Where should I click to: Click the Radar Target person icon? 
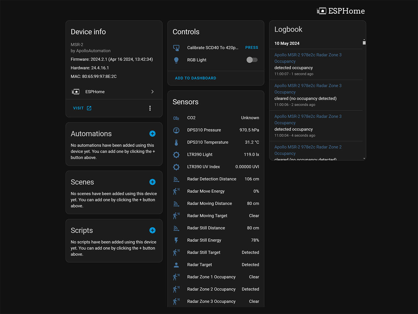(176, 265)
